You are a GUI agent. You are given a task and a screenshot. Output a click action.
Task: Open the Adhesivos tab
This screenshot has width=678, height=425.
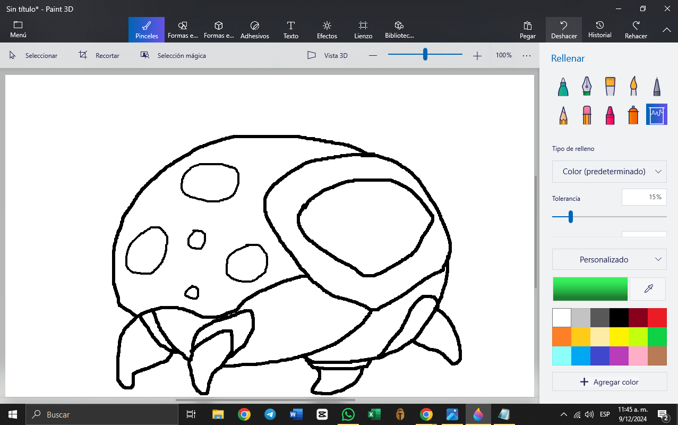pos(255,30)
